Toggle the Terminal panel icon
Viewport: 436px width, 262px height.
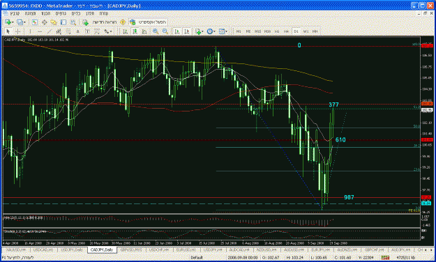coord(63,22)
